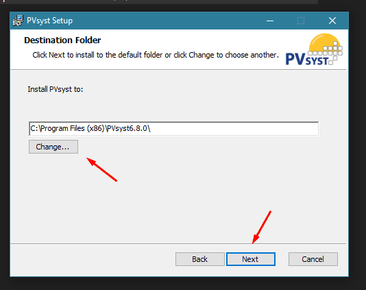The image size is (366, 290).
Task: Click the red arrow pointing at Change
Action: click(101, 169)
